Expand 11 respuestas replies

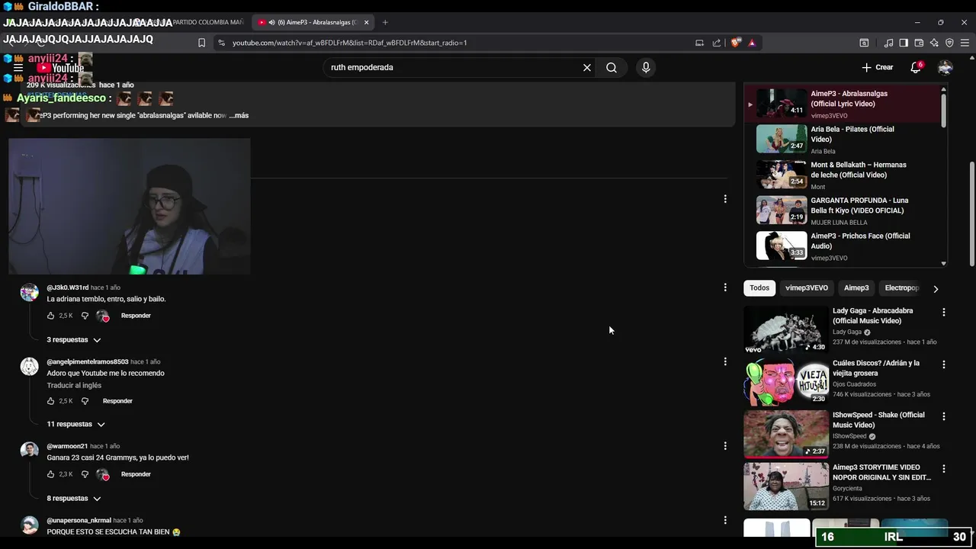click(x=75, y=424)
